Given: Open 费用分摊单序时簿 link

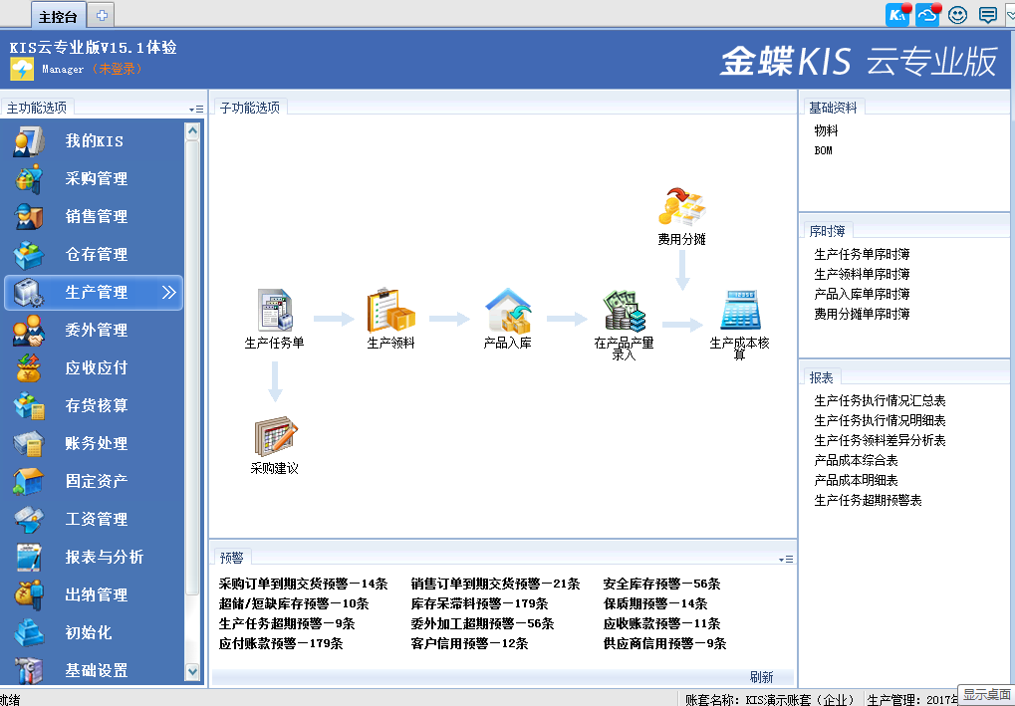Looking at the screenshot, I should [x=863, y=314].
